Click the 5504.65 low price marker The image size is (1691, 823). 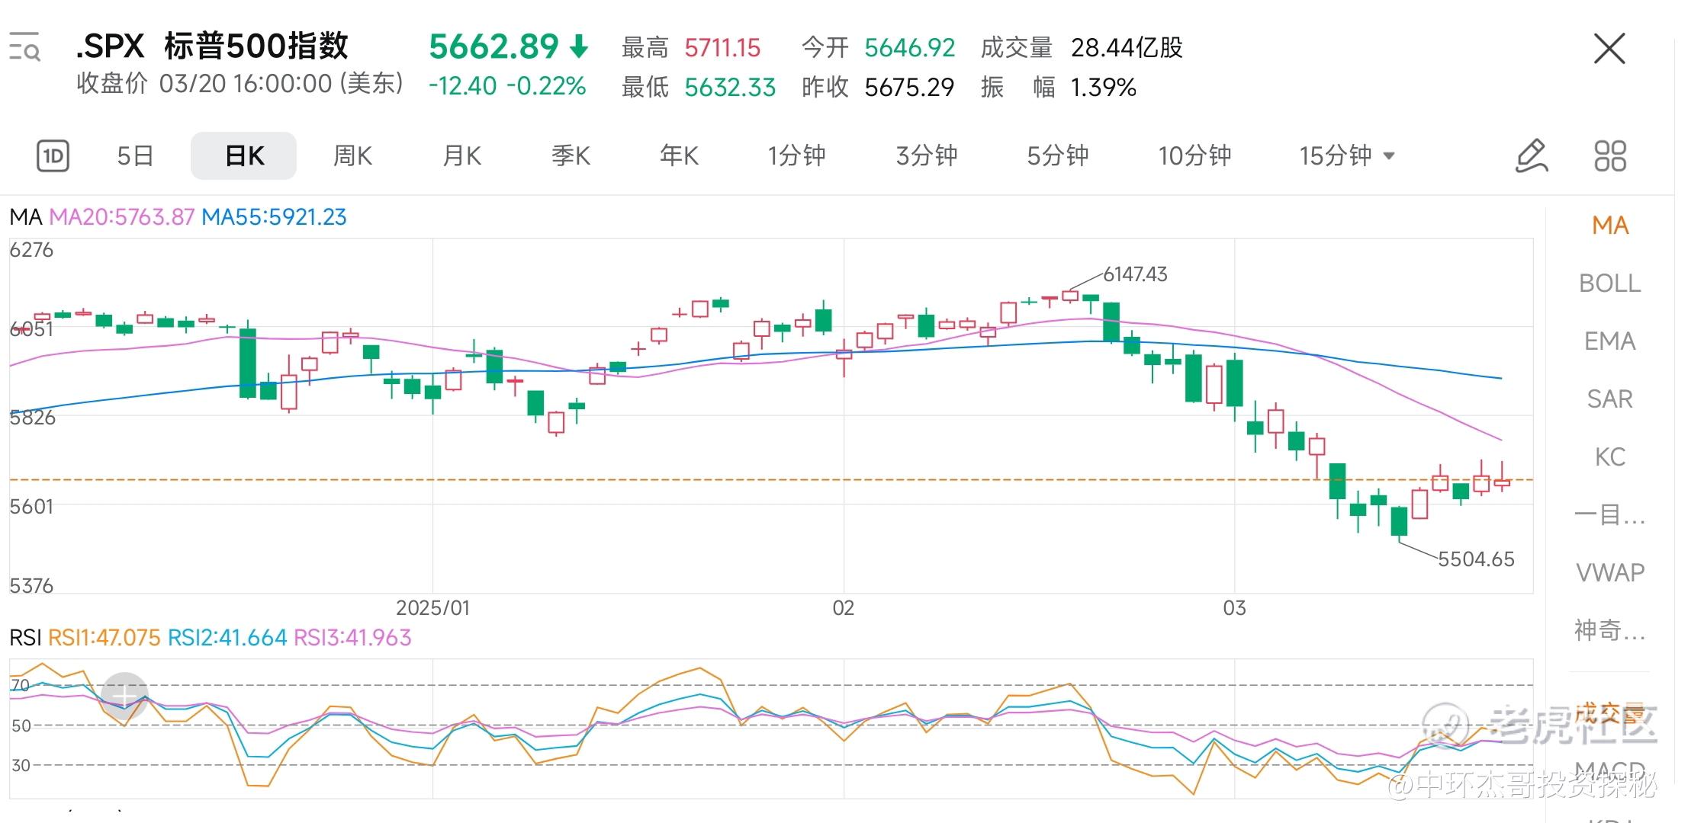pyautogui.click(x=1475, y=559)
